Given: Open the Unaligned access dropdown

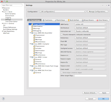Looking at the screenshot, I should [90, 48].
